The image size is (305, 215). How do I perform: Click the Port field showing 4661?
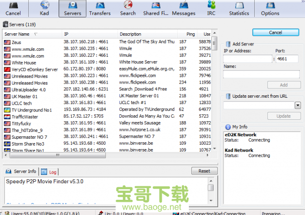287,59
